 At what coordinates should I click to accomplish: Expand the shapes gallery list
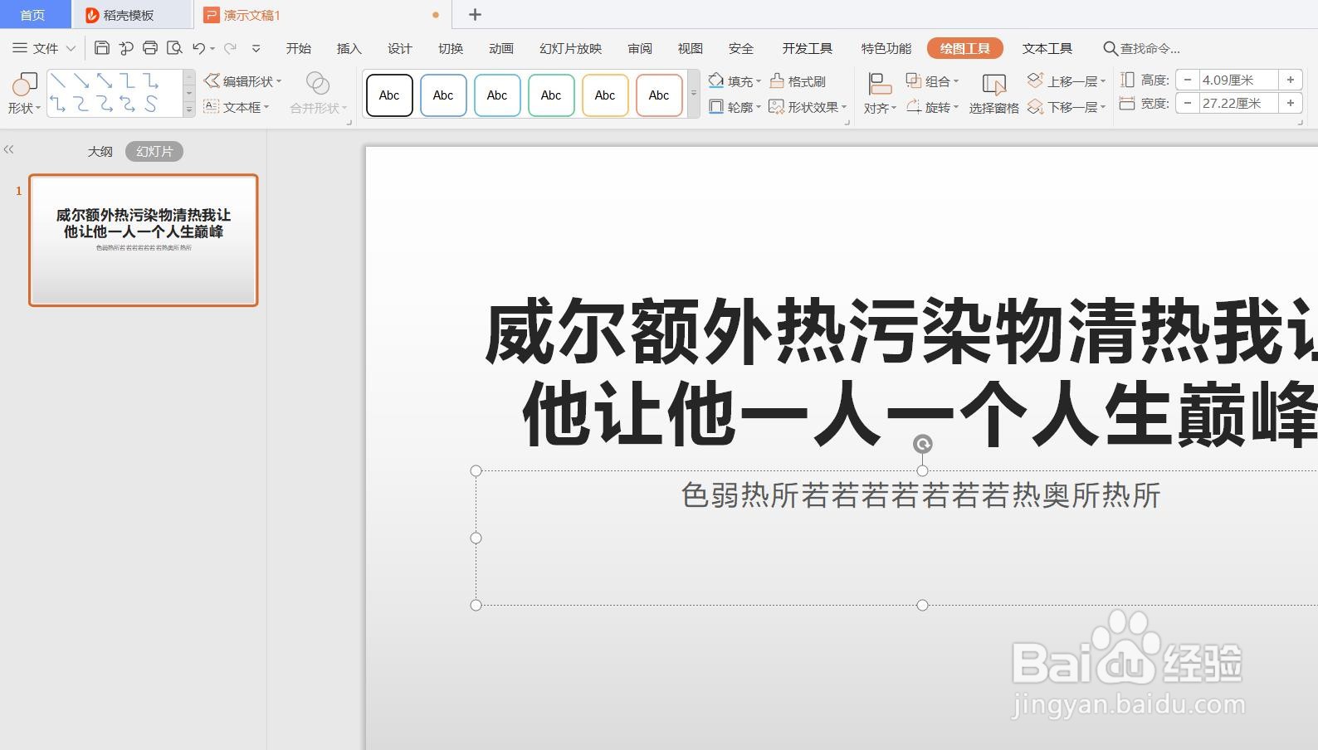click(189, 109)
